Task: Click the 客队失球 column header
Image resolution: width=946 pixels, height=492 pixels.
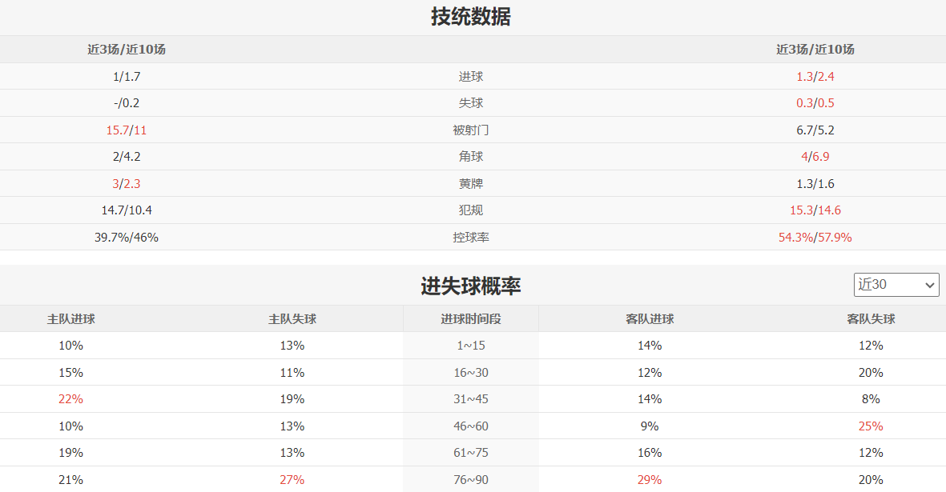Action: (x=871, y=319)
